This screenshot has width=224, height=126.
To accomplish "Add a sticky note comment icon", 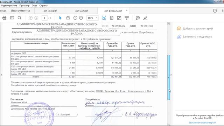I will (138, 18).
